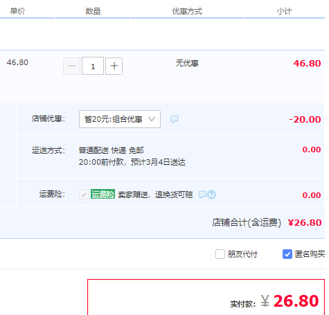Click the comment bubble icon beside 店铺优惠

(x=175, y=119)
